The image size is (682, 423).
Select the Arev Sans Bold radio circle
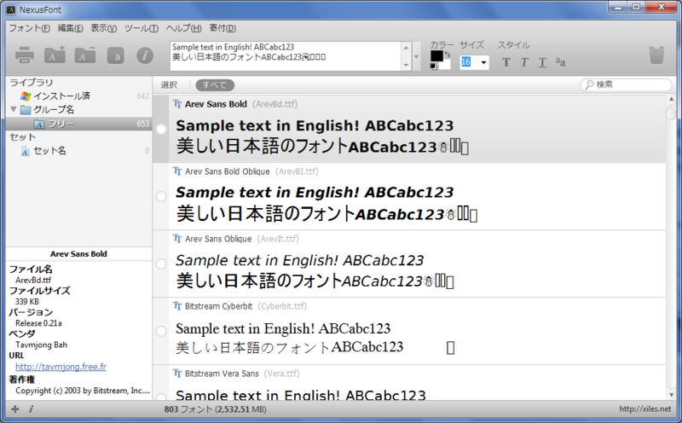pos(161,130)
